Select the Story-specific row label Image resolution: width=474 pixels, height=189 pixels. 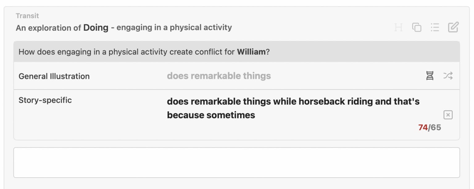tap(45, 100)
